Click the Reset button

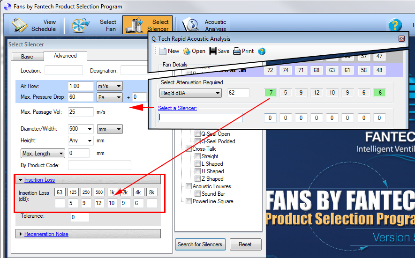tap(245, 244)
